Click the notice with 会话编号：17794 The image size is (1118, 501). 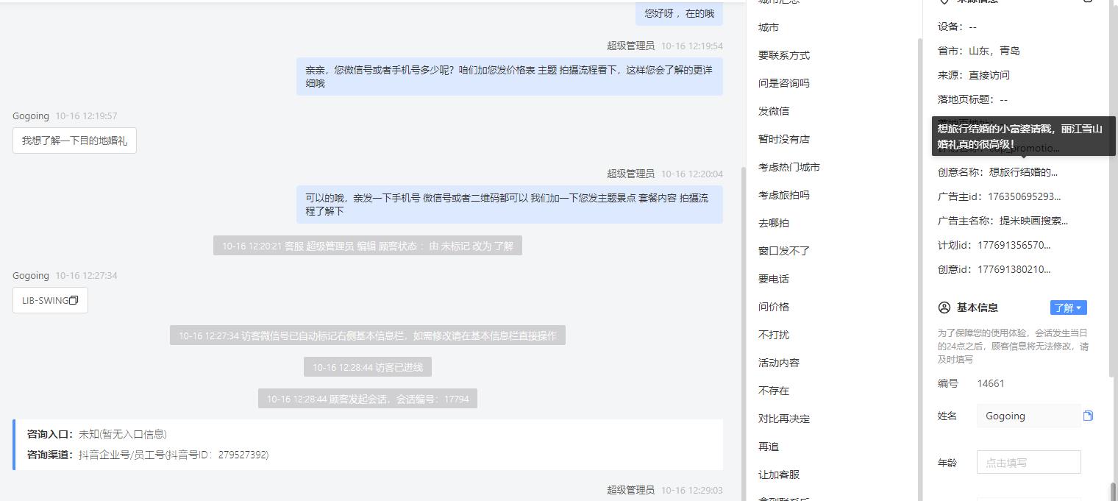(x=368, y=399)
